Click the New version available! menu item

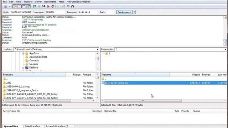pos(78,2)
